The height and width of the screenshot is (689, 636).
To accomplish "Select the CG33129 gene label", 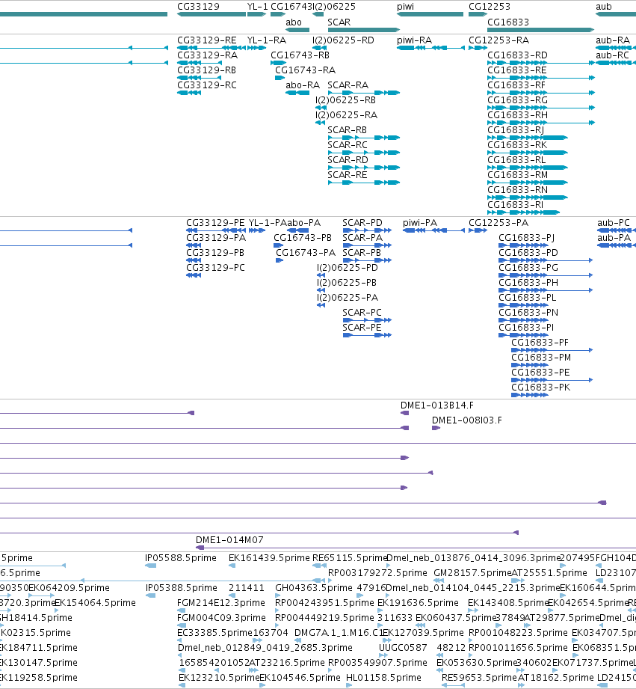I will [198, 7].
